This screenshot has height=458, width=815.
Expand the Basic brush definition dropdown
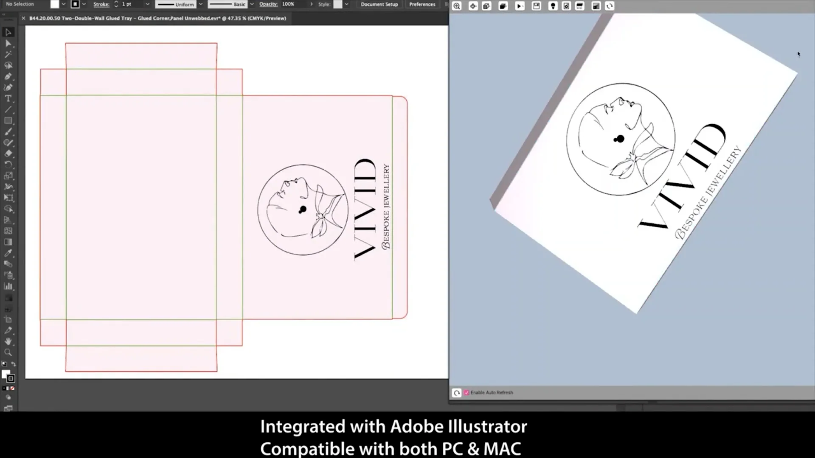[251, 4]
